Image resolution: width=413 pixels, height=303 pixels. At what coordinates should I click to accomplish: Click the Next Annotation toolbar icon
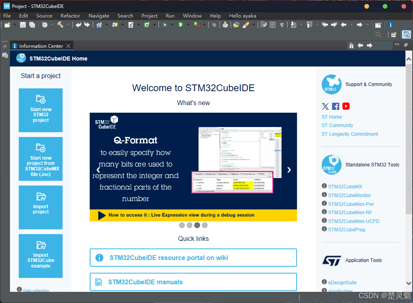(x=293, y=25)
